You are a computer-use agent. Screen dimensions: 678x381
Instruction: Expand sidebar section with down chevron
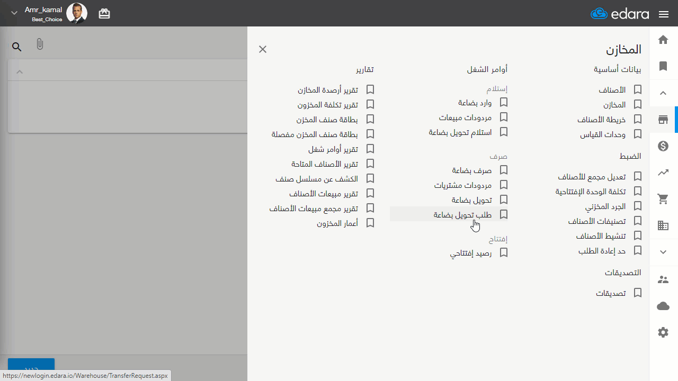[663, 252]
